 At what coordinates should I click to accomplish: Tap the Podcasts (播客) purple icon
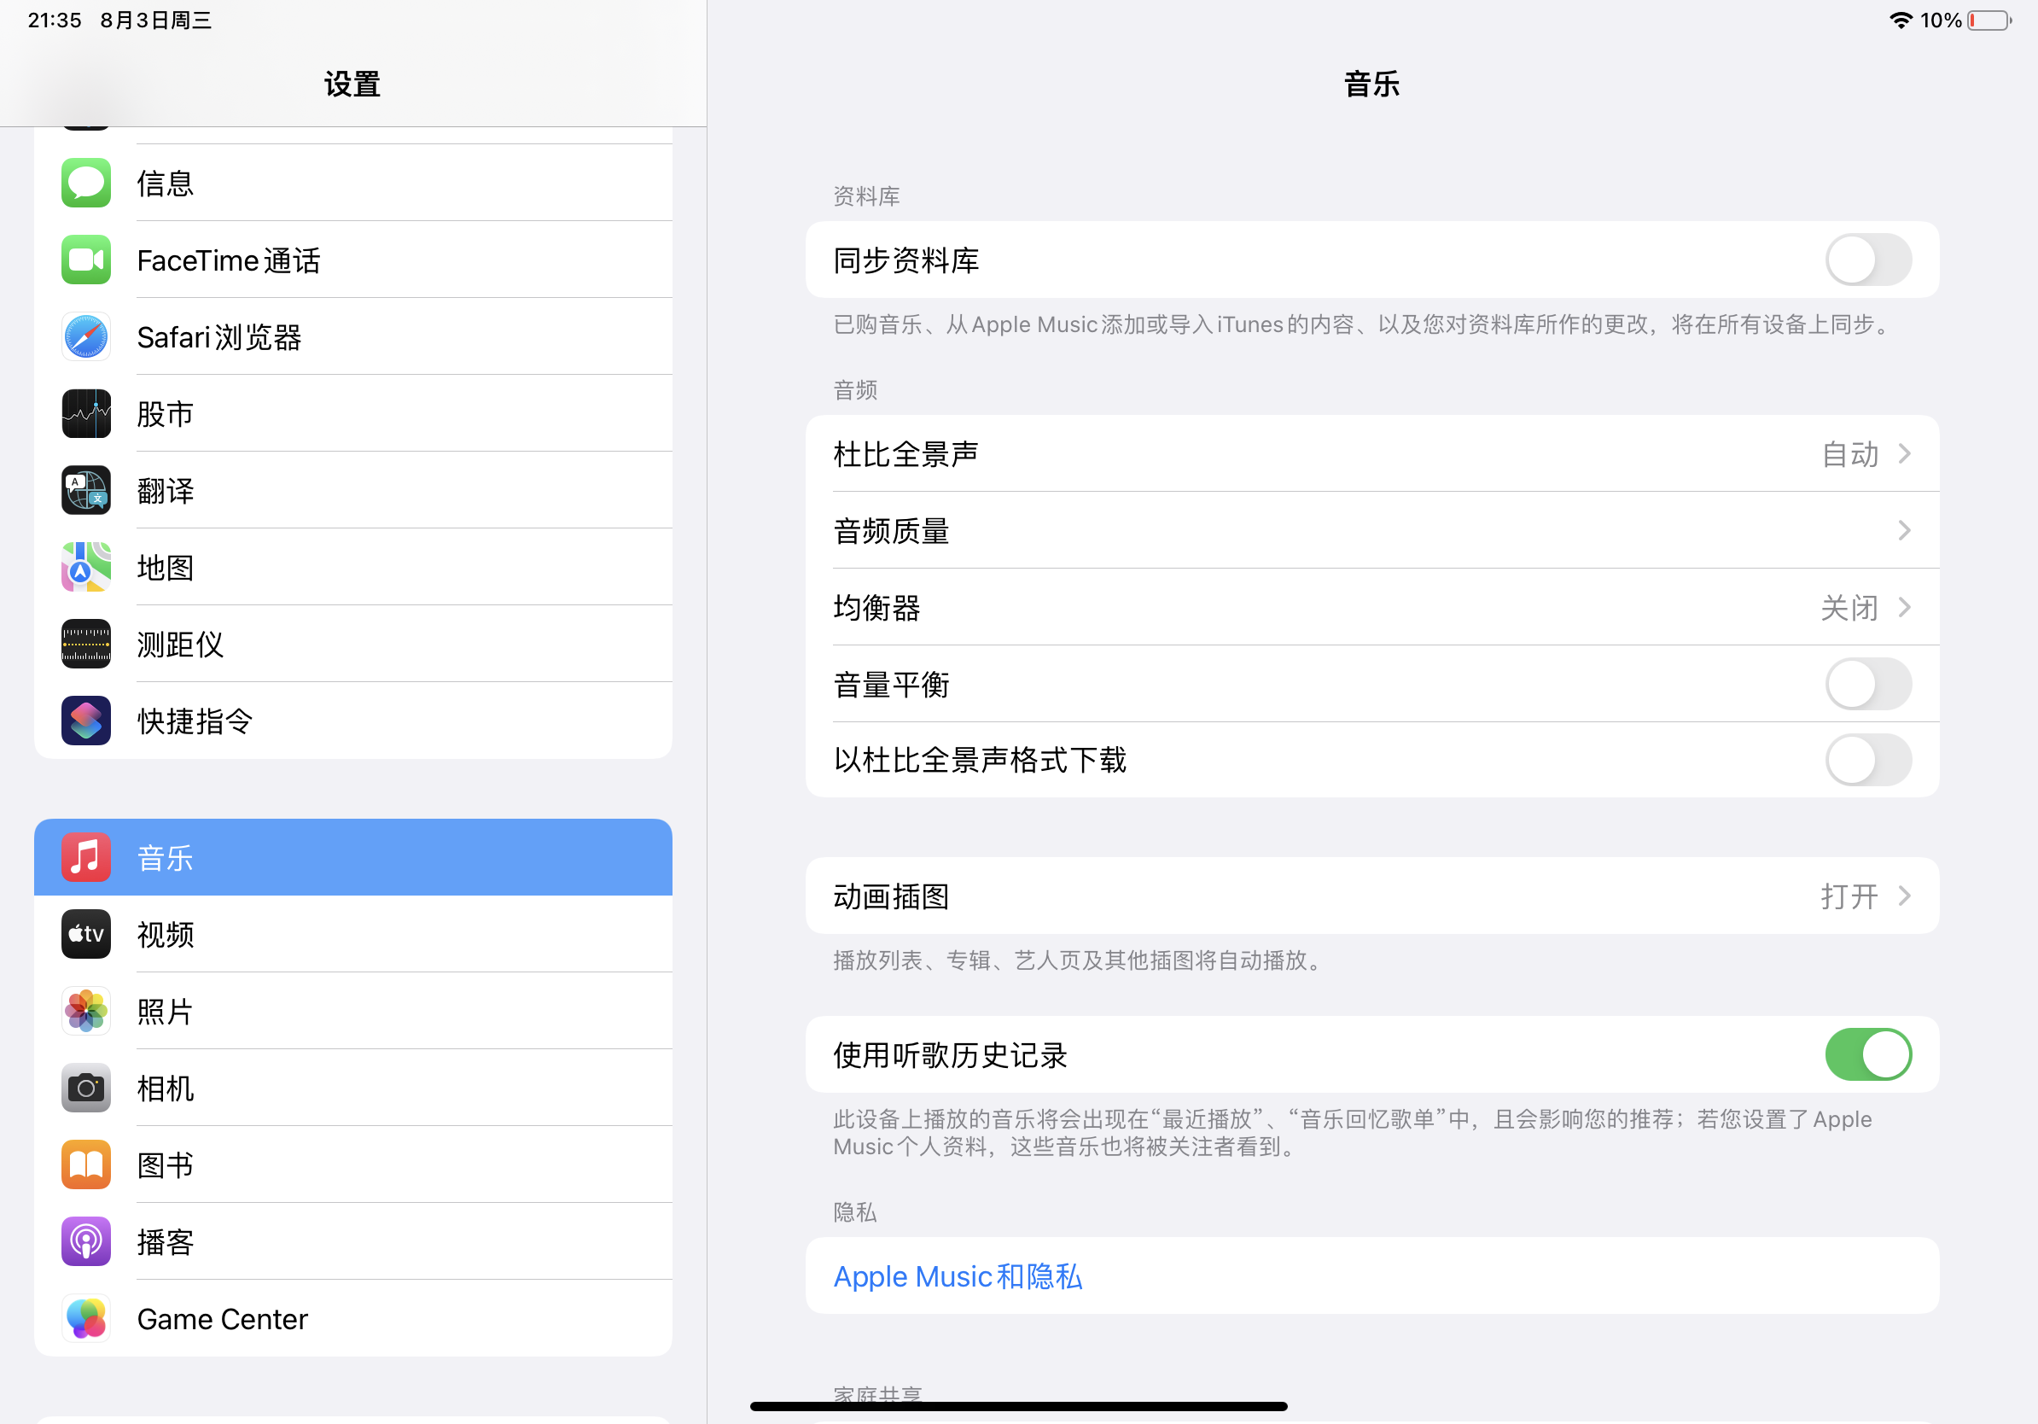pos(86,1241)
